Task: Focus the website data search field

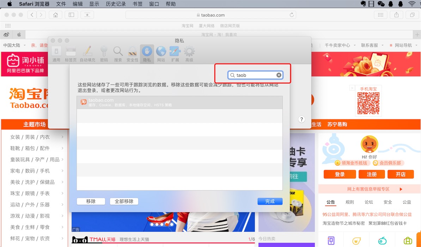Action: click(255, 75)
